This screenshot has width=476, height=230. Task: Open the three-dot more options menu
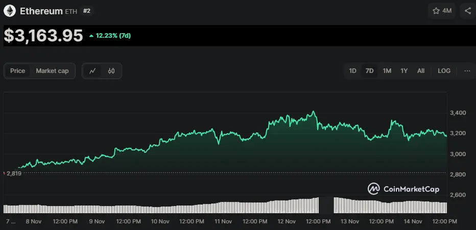467,71
